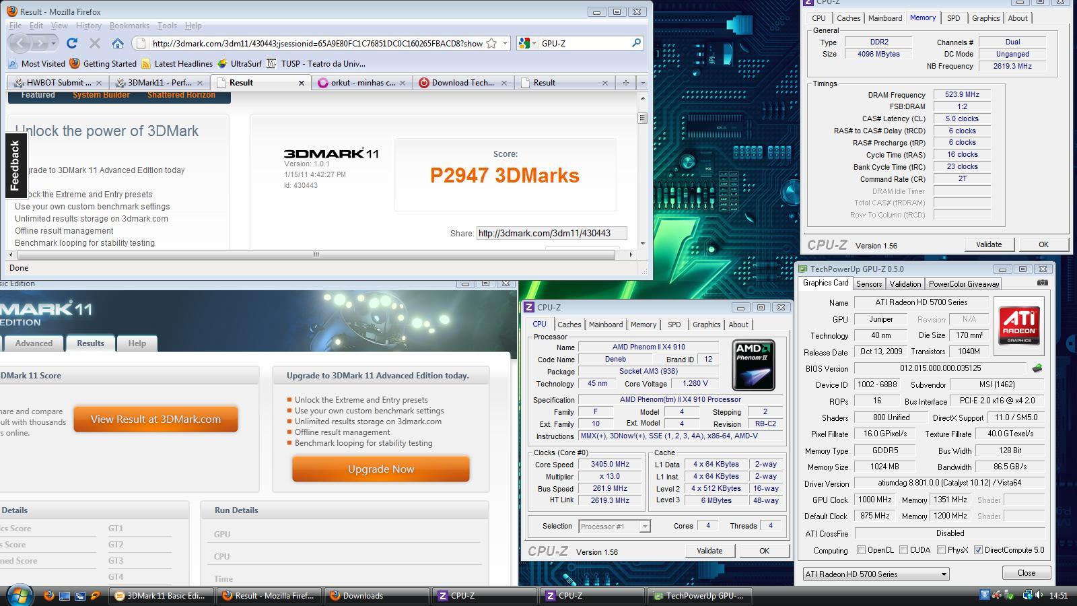
Task: Open the Caches tab in bottom CPU-Z
Action: click(569, 325)
